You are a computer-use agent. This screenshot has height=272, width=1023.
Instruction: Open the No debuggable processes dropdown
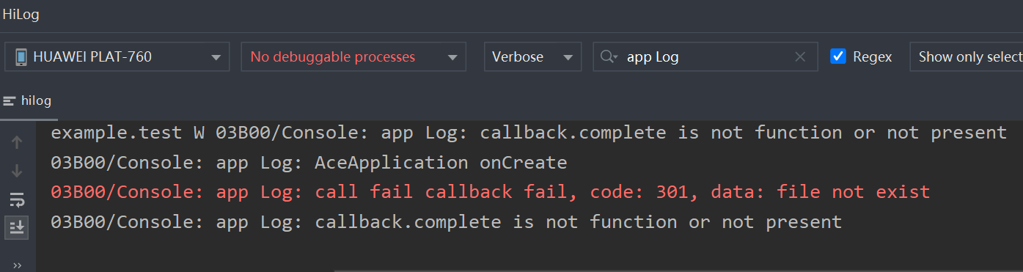(353, 56)
